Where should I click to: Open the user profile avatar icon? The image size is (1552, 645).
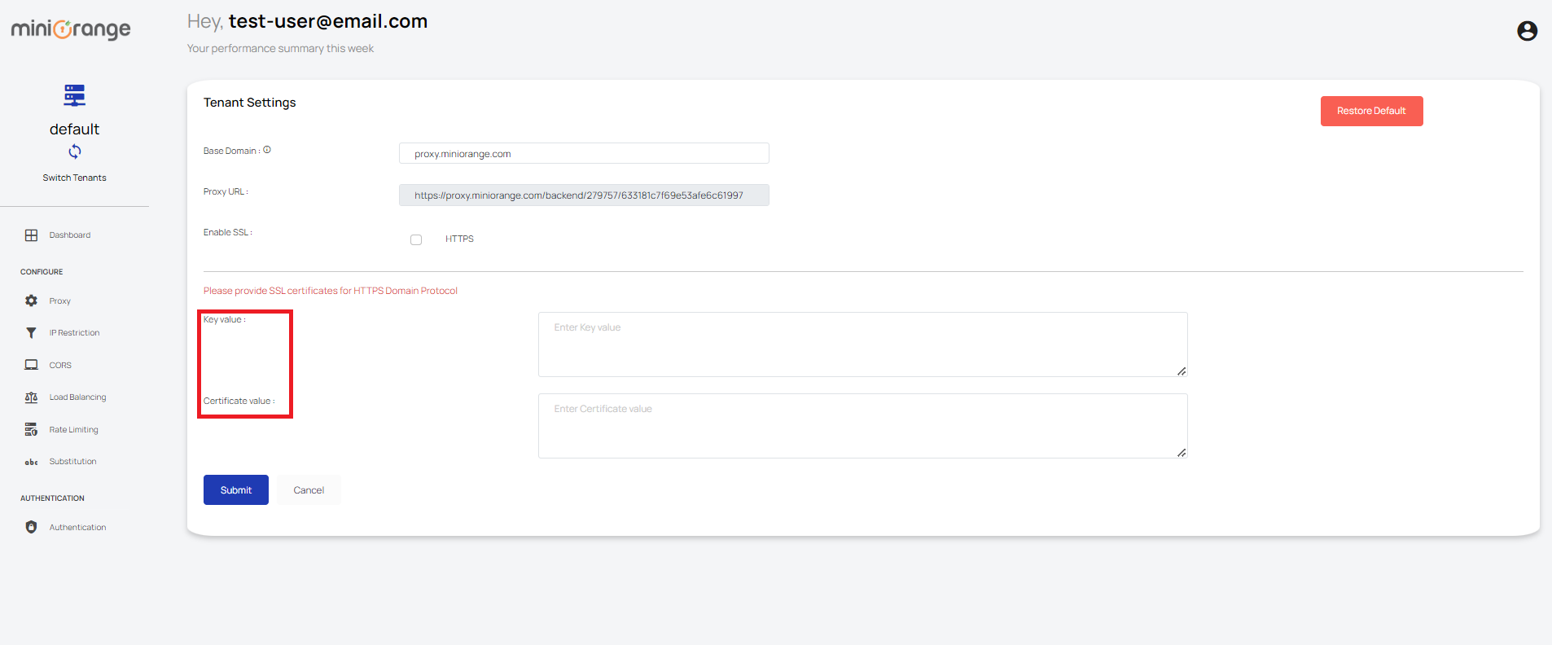(x=1527, y=31)
